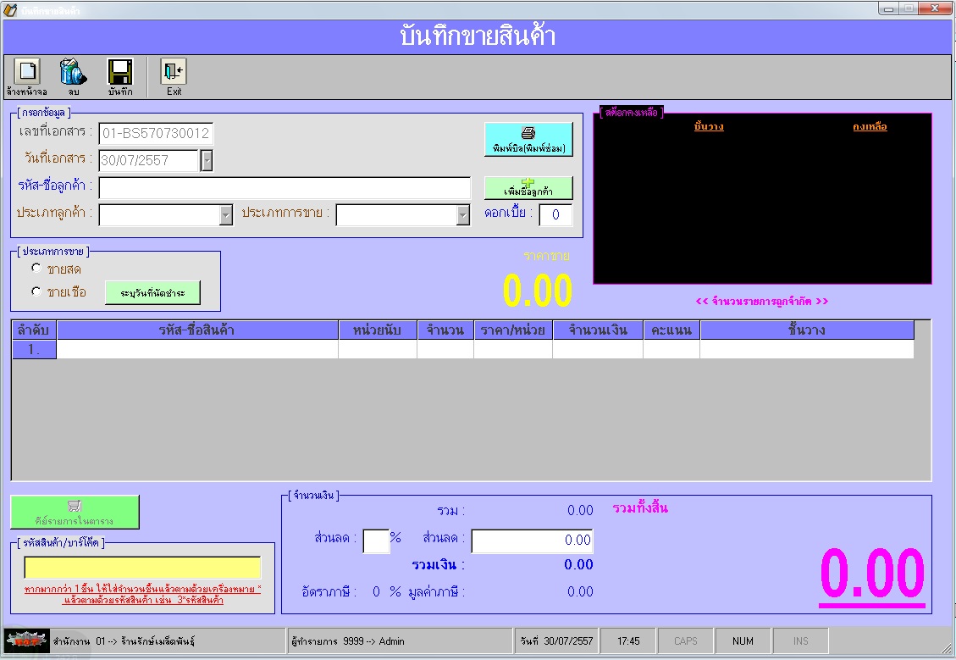The width and height of the screenshot is (956, 660).
Task: Click the status bar logo icon
Action: 27,641
